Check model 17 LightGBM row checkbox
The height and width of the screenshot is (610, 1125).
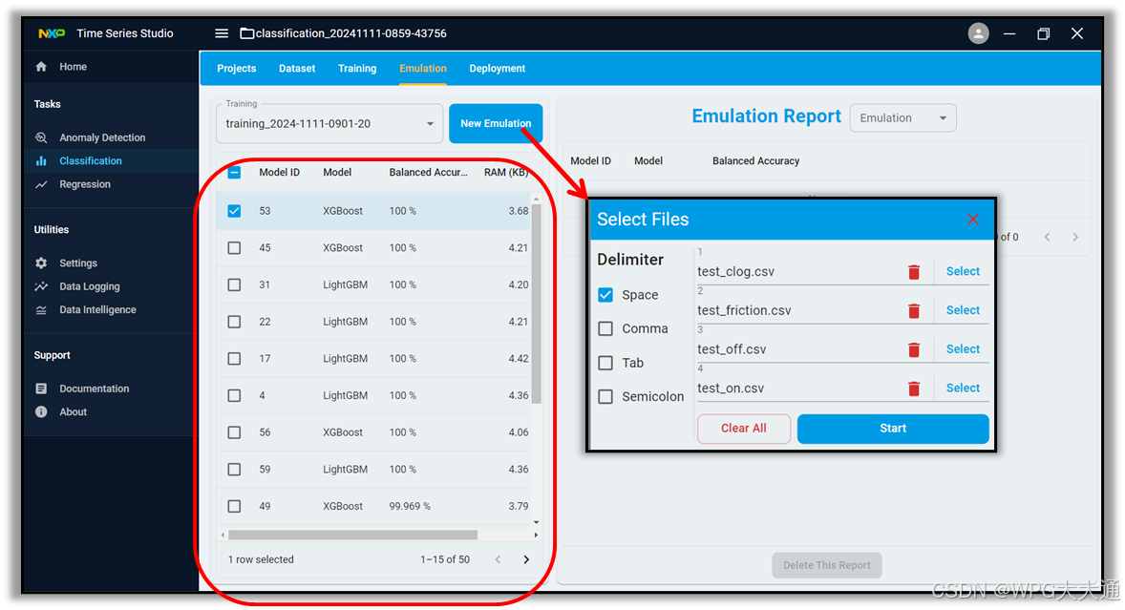pyautogui.click(x=234, y=359)
